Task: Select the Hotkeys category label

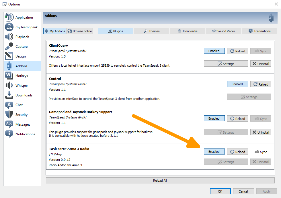Action: [22, 76]
